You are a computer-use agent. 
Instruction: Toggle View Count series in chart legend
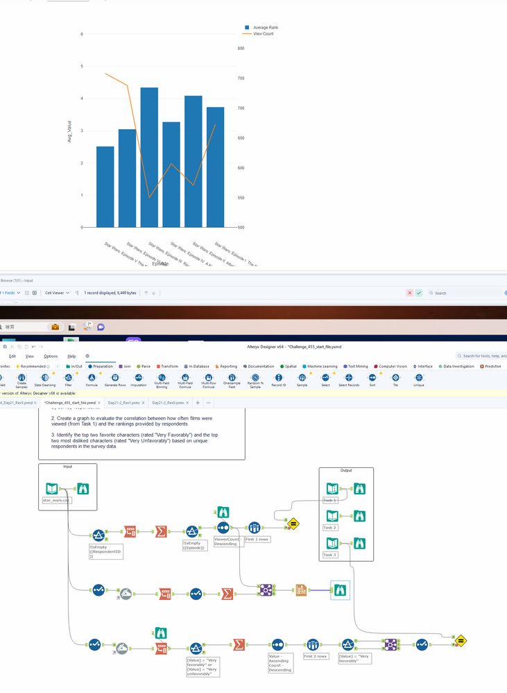[258, 33]
